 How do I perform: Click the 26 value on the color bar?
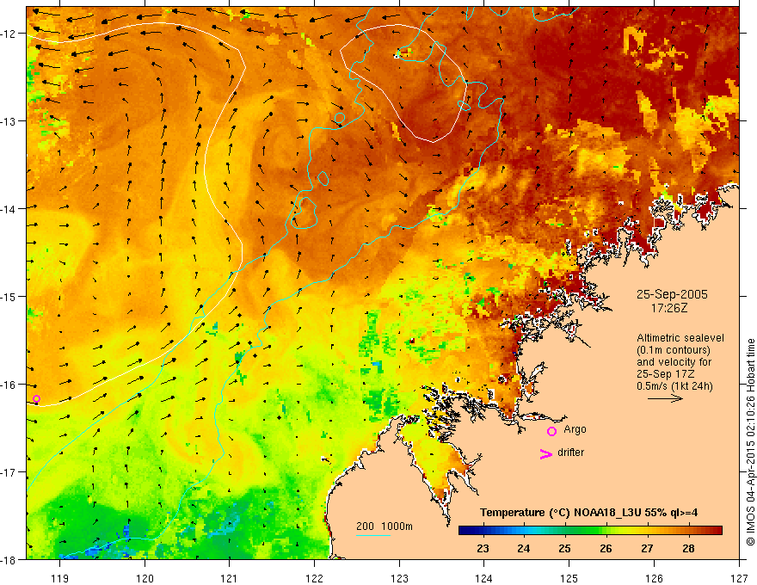pyautogui.click(x=606, y=548)
